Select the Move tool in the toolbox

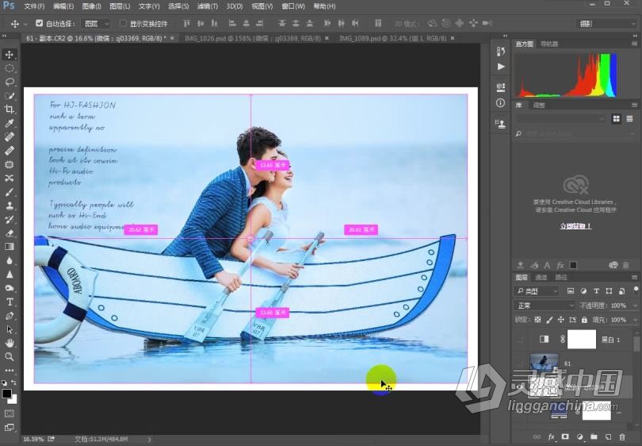tap(9, 55)
